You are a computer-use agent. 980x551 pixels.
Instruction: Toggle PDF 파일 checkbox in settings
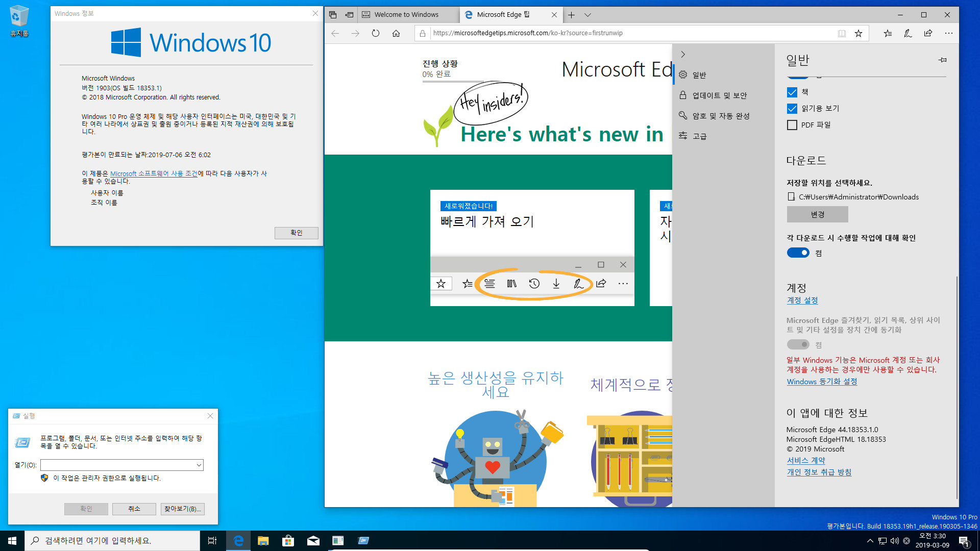[792, 124]
